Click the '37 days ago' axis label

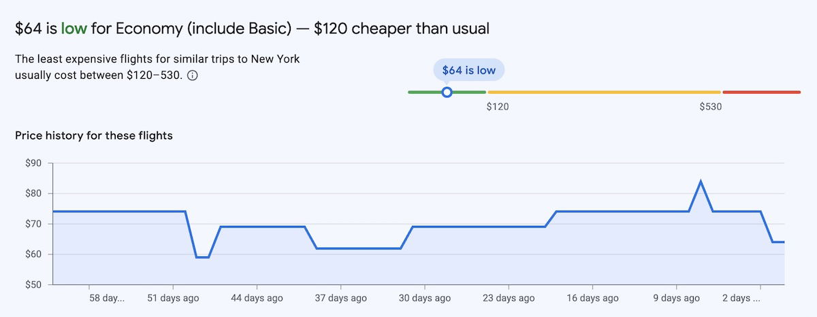342,298
